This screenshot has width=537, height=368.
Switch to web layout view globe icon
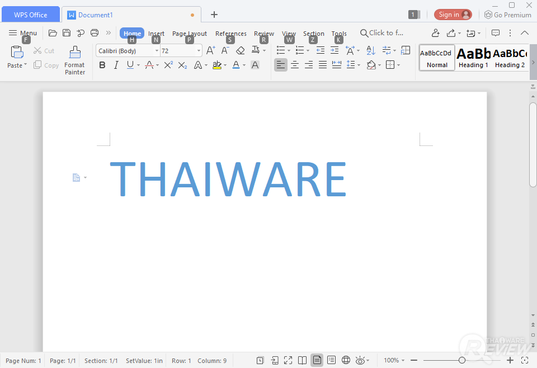pyautogui.click(x=346, y=360)
